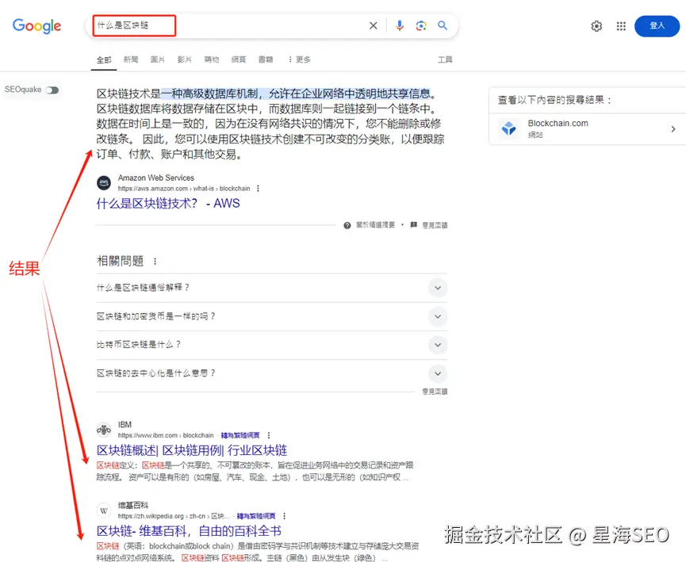
Task: Click the aws.amazon.com URL breadcrumb
Action: [184, 189]
